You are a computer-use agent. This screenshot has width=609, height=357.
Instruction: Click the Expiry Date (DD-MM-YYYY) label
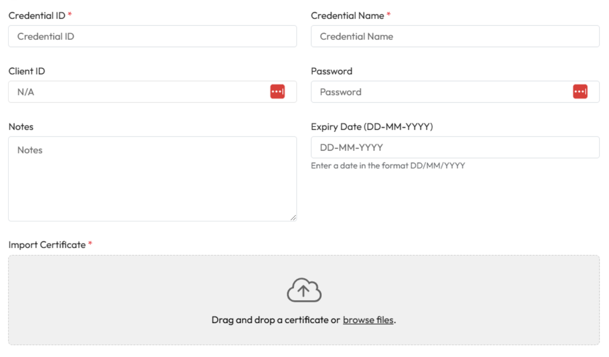pos(372,127)
